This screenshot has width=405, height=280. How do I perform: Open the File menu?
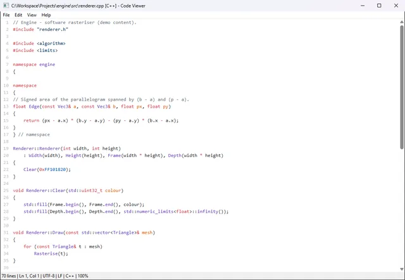click(6, 15)
